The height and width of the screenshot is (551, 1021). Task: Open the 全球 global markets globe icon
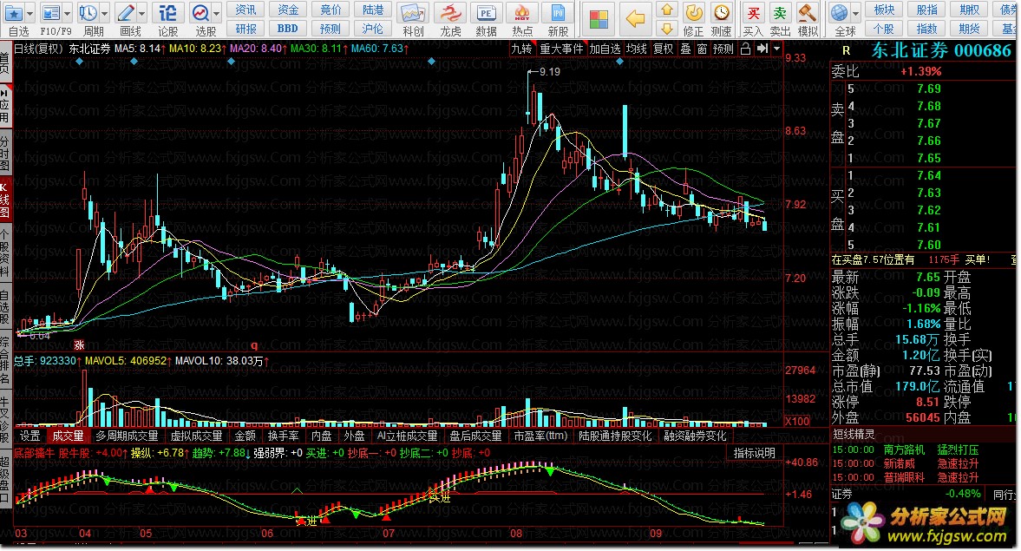tap(840, 12)
